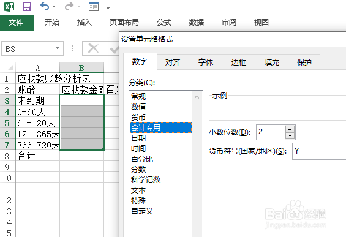Select 数值 category
346x237 pixels.
[x=160, y=107]
